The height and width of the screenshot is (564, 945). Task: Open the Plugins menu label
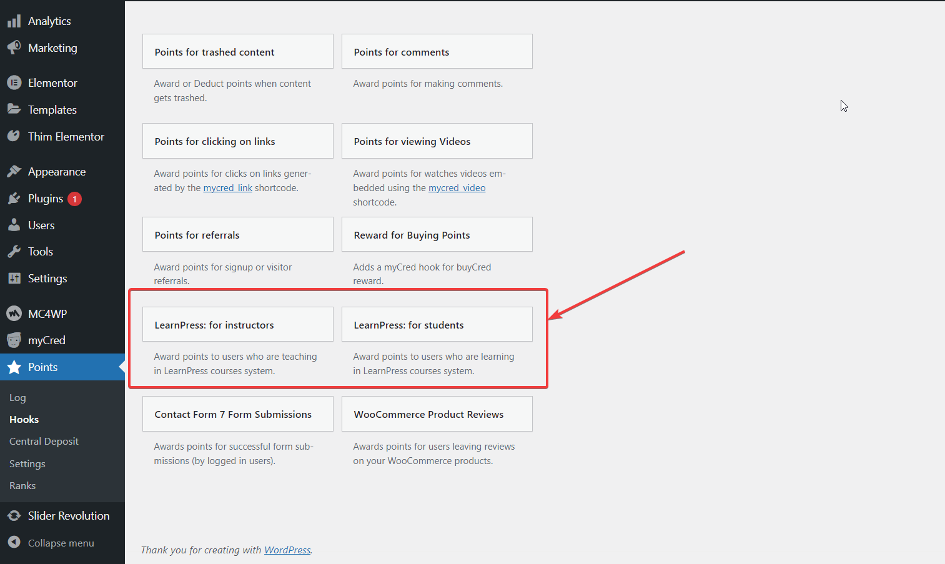[46, 199]
